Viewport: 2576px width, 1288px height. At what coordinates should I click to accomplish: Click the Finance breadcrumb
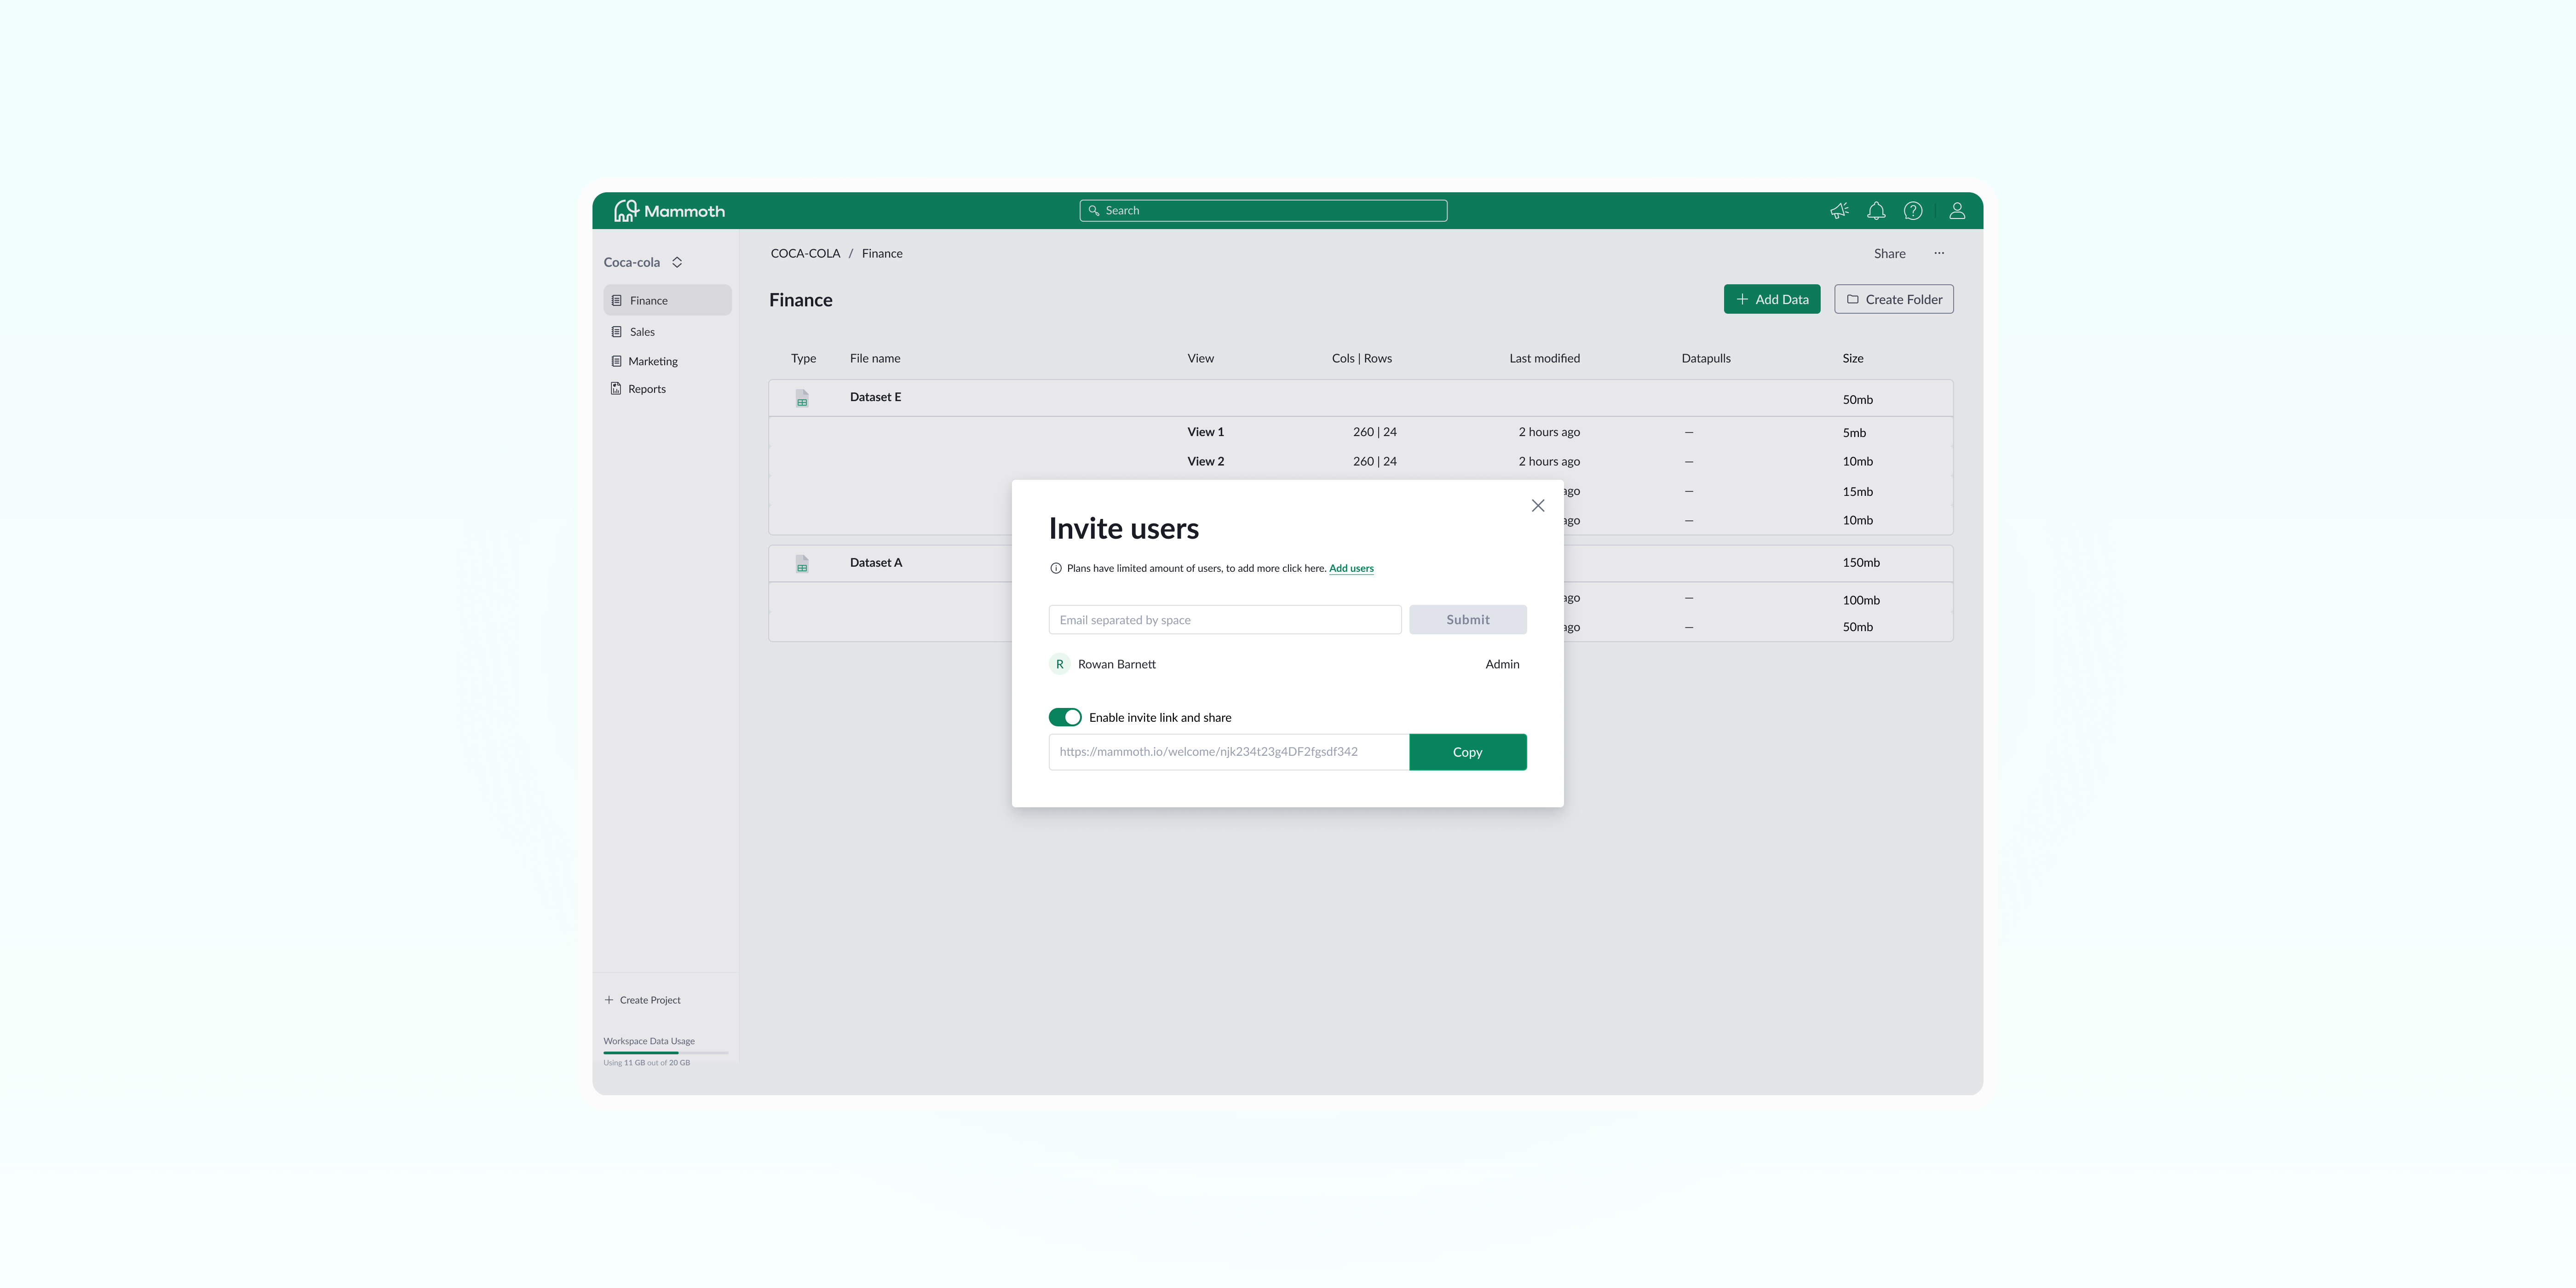882,253
